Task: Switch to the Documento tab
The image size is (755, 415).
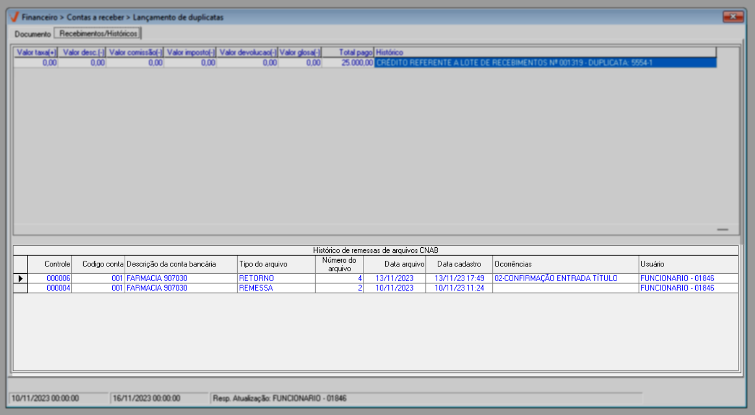Action: tap(33, 34)
